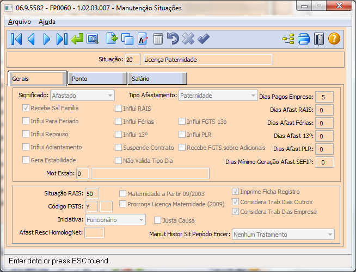356x272 pixels.
Task: Exit via the door icon
Action: 319,39
